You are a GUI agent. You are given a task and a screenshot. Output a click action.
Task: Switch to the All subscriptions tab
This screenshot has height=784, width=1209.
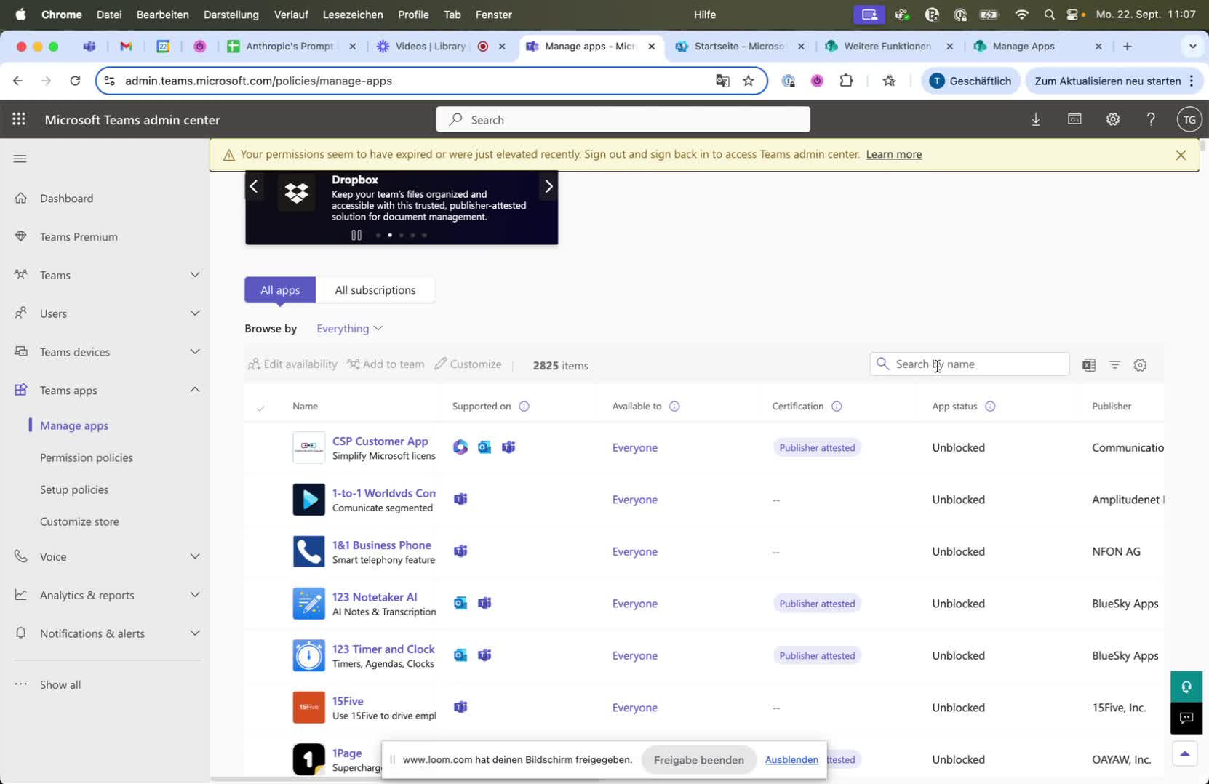point(375,290)
